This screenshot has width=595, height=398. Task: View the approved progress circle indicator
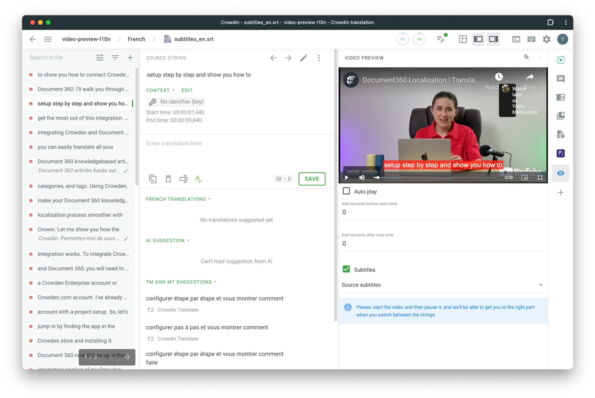[x=419, y=39]
